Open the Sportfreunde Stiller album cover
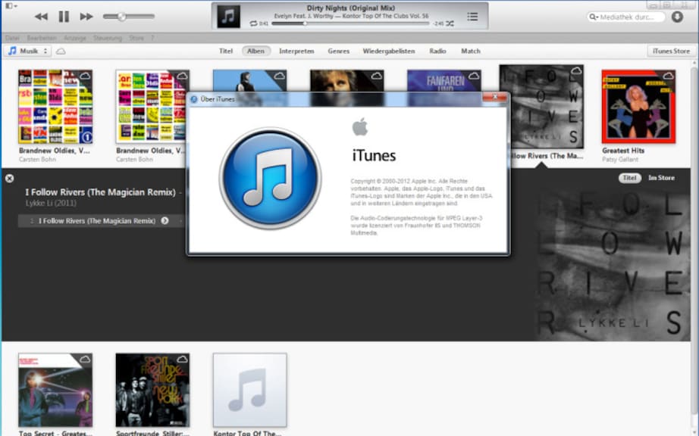Image resolution: width=699 pixels, height=436 pixels. coord(152,390)
